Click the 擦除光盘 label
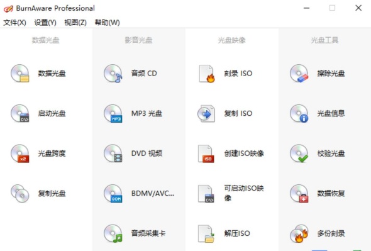The height and width of the screenshot is (251, 371). click(x=331, y=74)
